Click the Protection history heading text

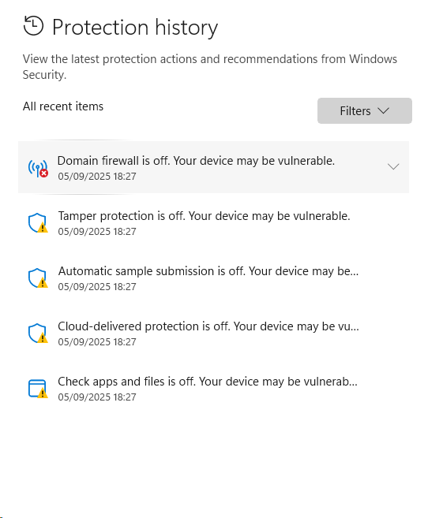(x=135, y=28)
